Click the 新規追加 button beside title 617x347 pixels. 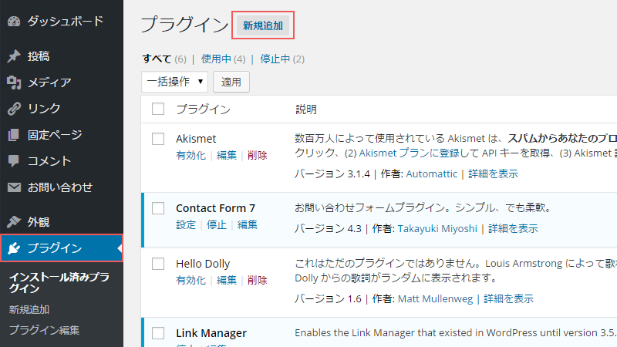click(x=263, y=25)
